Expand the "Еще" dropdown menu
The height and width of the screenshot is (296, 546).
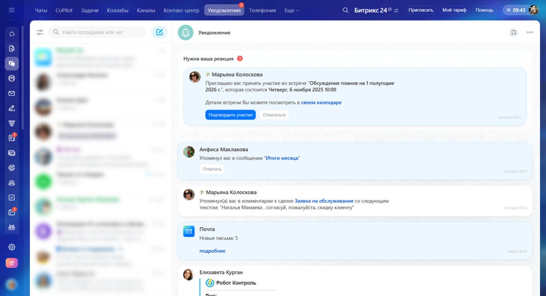click(292, 10)
